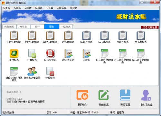The image size is (161, 116).
Task: Click the 最新版本V4.0 text
Action: click(14, 92)
